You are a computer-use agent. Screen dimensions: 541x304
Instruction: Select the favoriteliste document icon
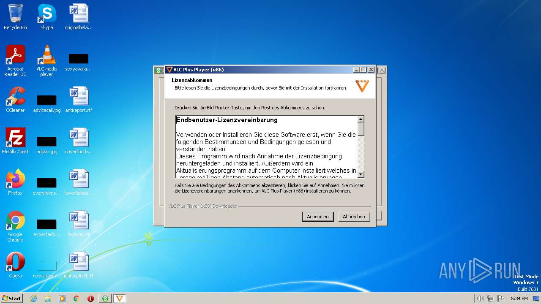pyautogui.click(x=79, y=182)
